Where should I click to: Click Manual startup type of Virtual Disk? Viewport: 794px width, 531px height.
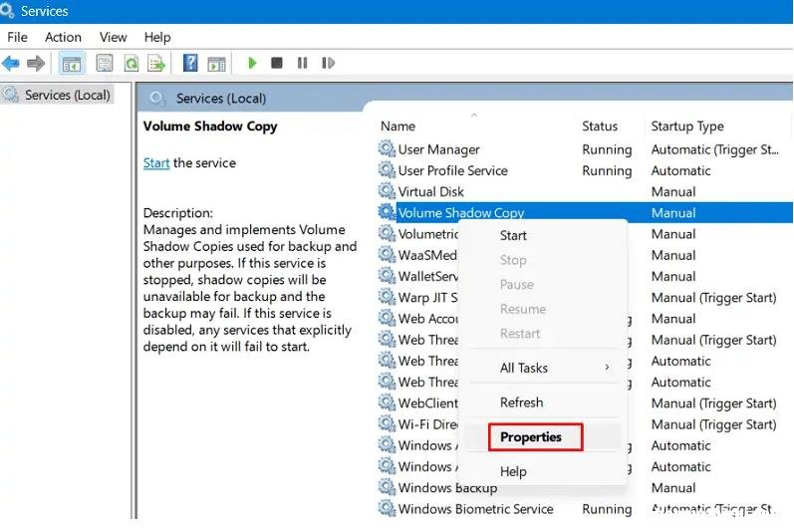coord(673,192)
